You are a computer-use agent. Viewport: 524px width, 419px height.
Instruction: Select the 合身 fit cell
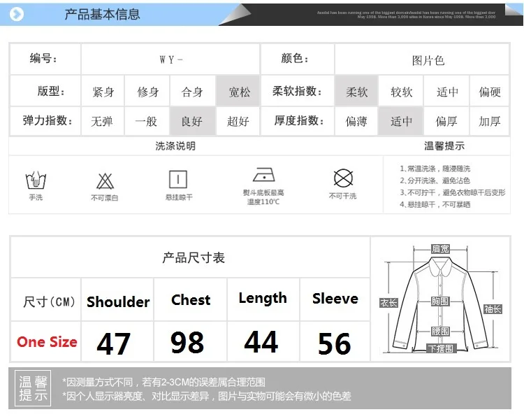pos(193,92)
